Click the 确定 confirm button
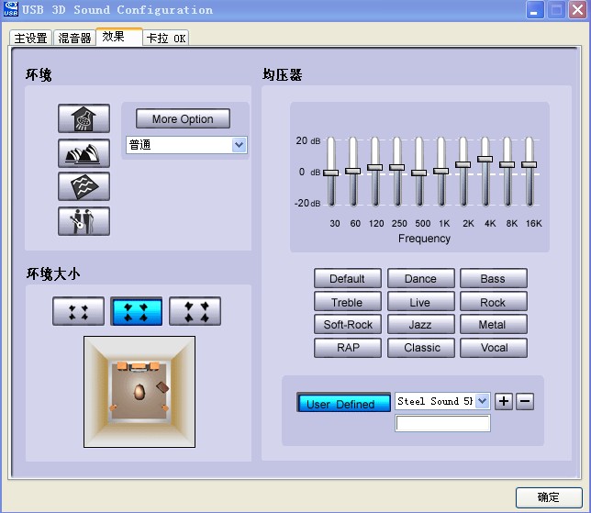Screen dimensions: 591x513 [549, 497]
